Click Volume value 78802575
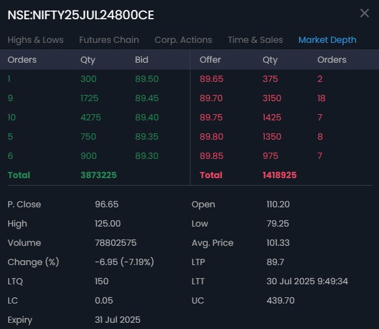Screen dimensions: 379x329 pyautogui.click(x=116, y=243)
